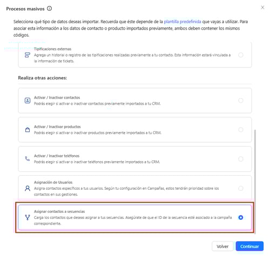Click the shopping bag productos icon
The image size is (270, 256).
[x=28, y=129]
